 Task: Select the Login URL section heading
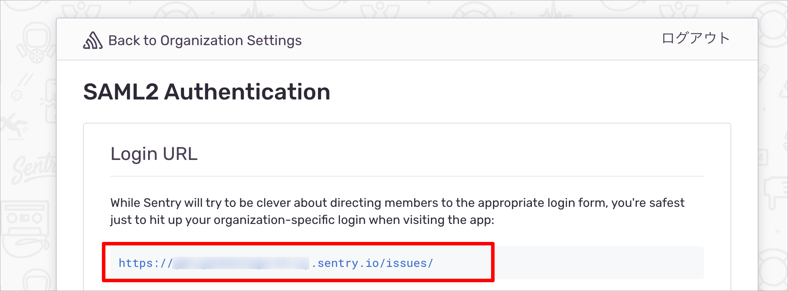click(x=154, y=154)
